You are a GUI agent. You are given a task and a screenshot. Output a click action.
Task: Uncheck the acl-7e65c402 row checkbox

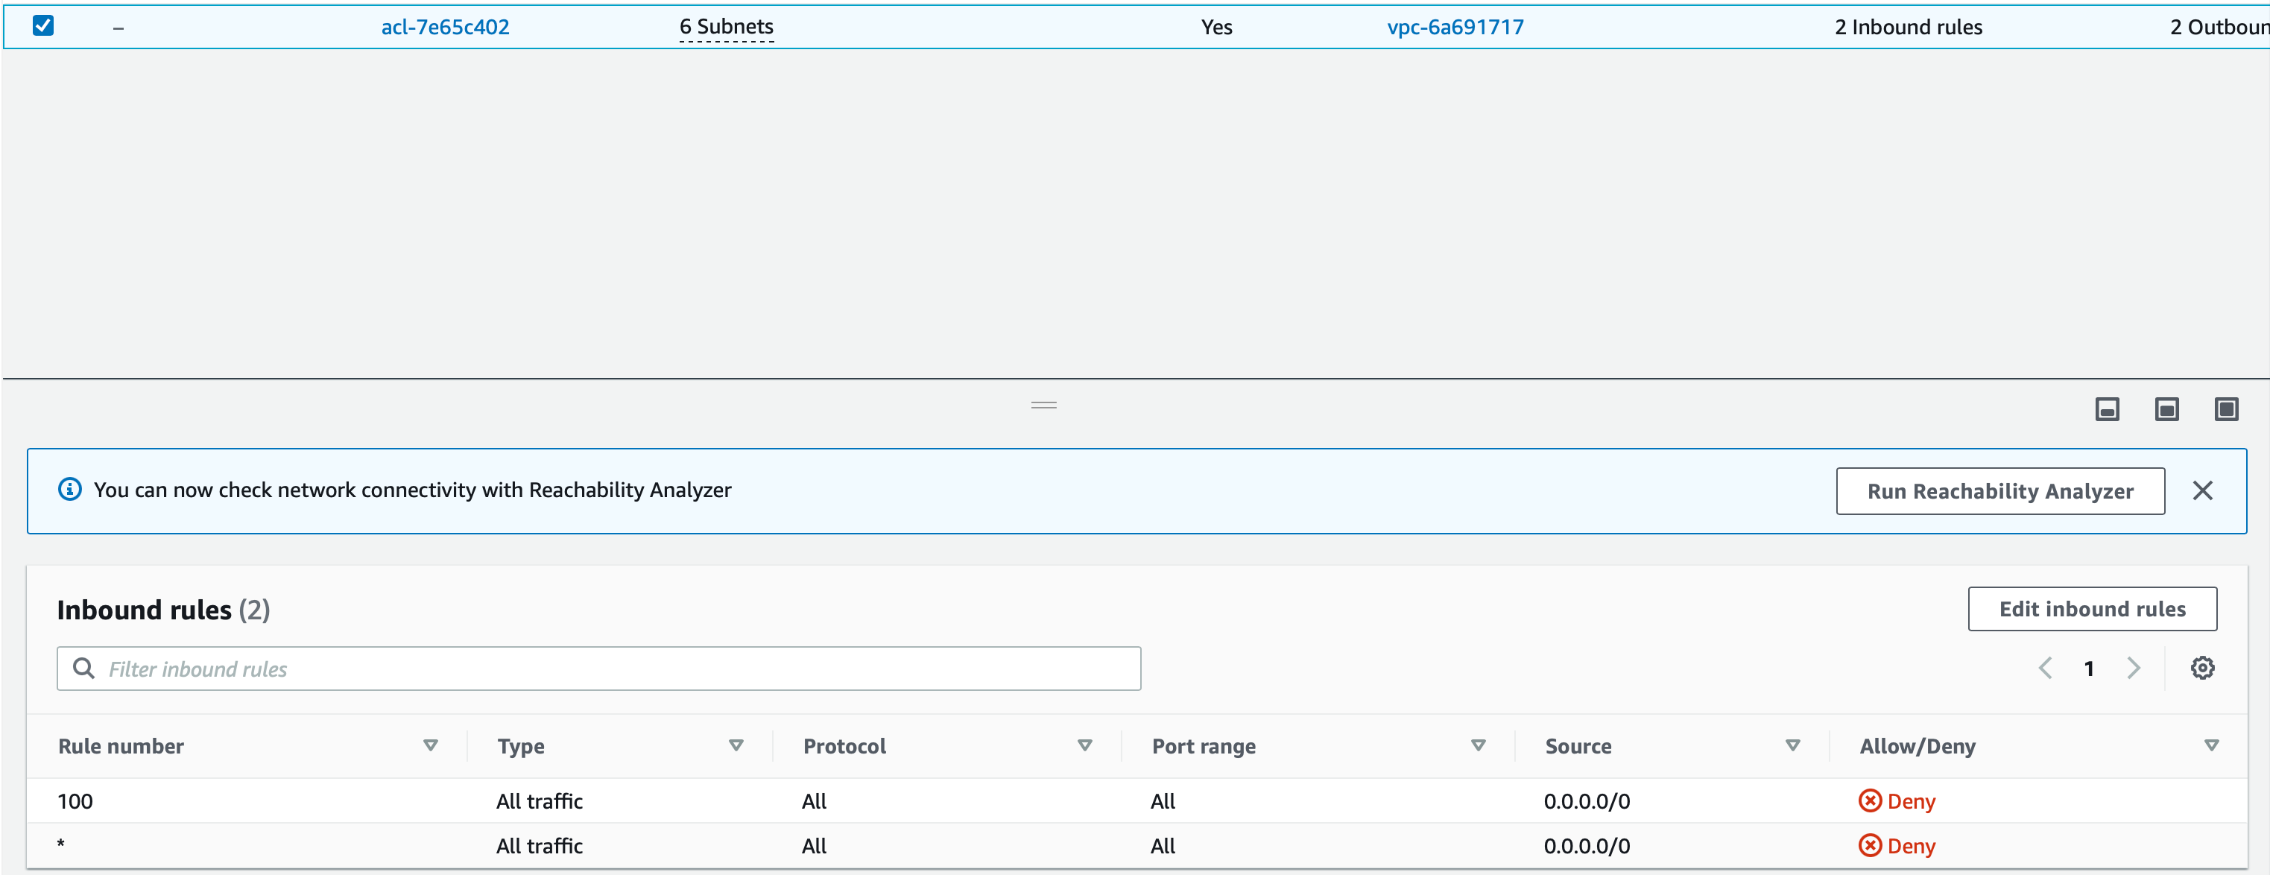coord(42,25)
